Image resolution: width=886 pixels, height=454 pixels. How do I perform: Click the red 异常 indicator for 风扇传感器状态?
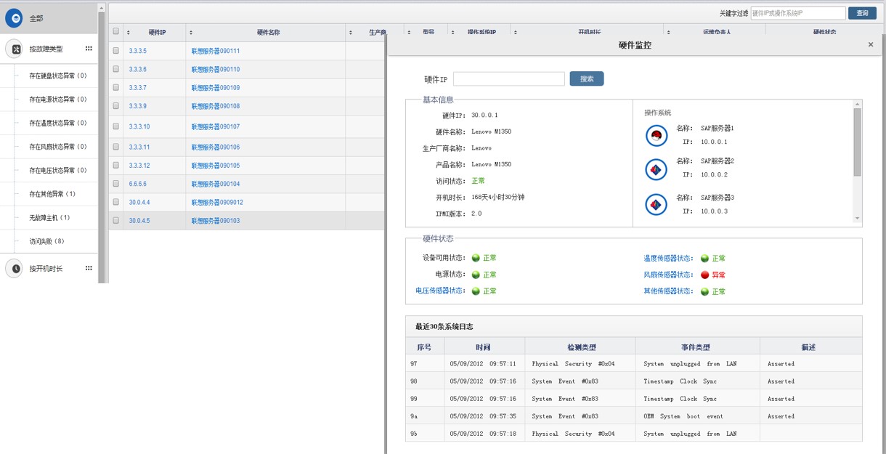click(706, 275)
